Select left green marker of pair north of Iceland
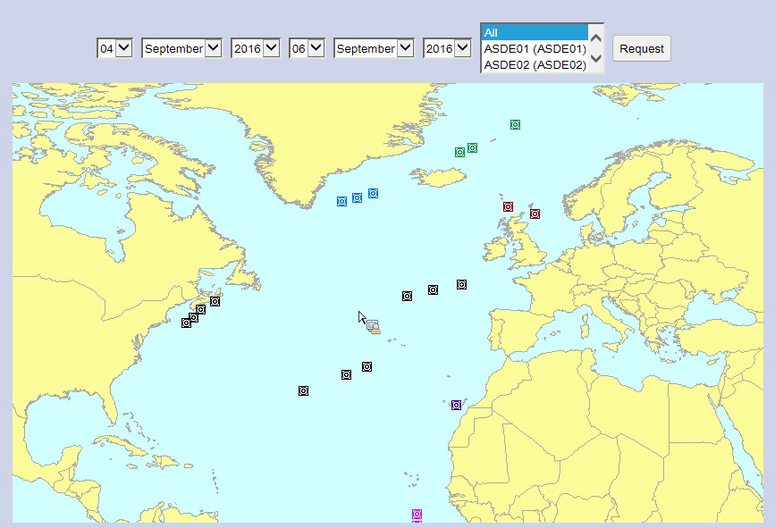The width and height of the screenshot is (775, 528). coord(459,152)
